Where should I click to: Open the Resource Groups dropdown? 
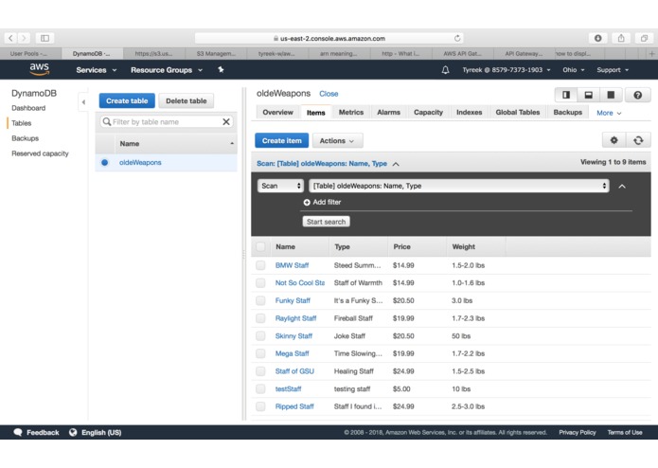pyautogui.click(x=167, y=70)
